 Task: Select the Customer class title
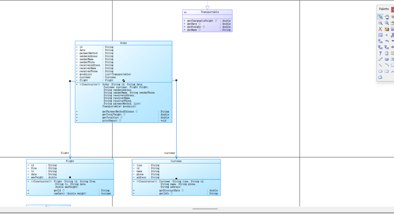176,161
